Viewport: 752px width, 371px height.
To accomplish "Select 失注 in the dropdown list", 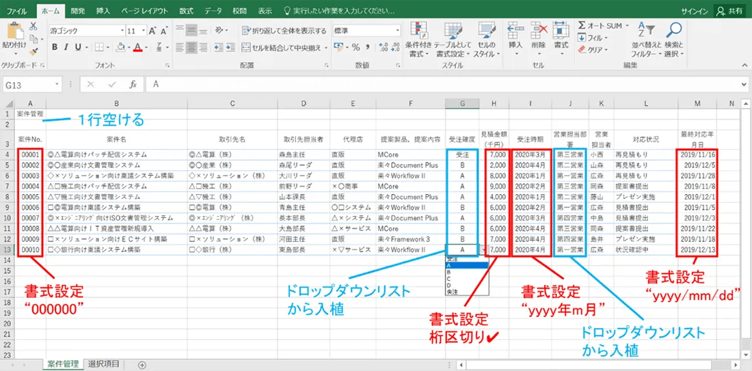I will 467,292.
